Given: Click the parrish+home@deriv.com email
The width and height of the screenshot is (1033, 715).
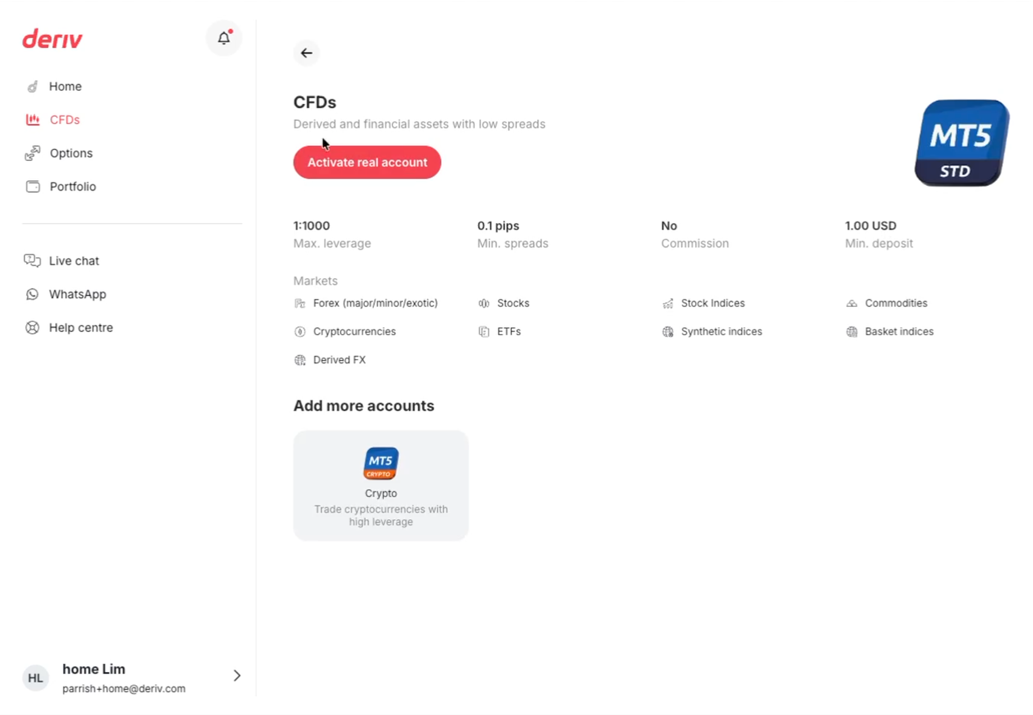Looking at the screenshot, I should tap(124, 689).
